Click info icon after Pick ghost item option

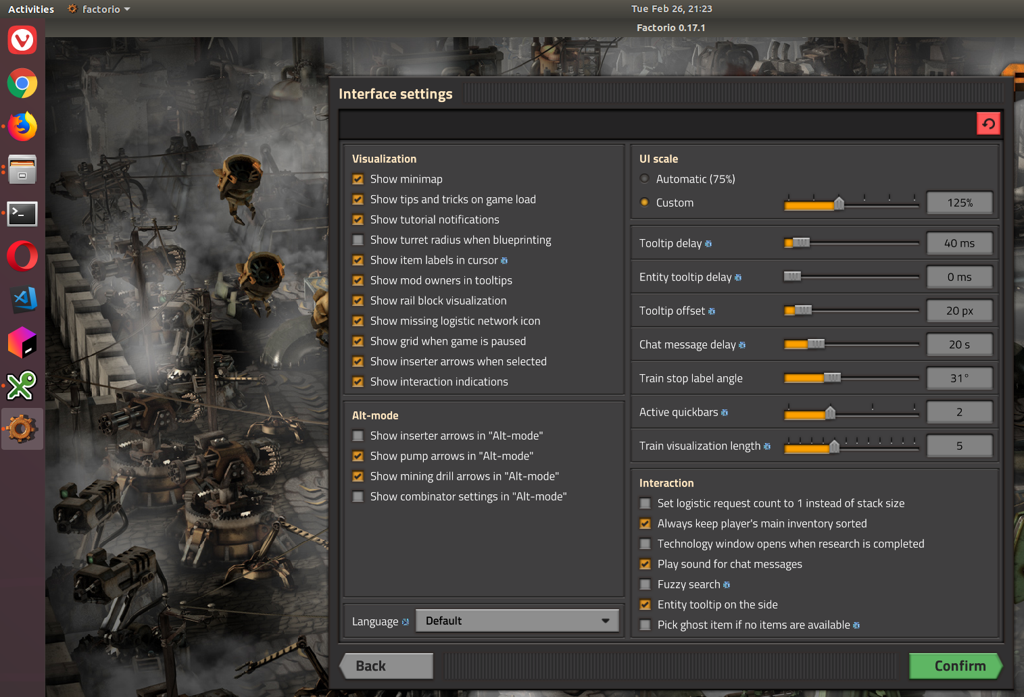856,625
